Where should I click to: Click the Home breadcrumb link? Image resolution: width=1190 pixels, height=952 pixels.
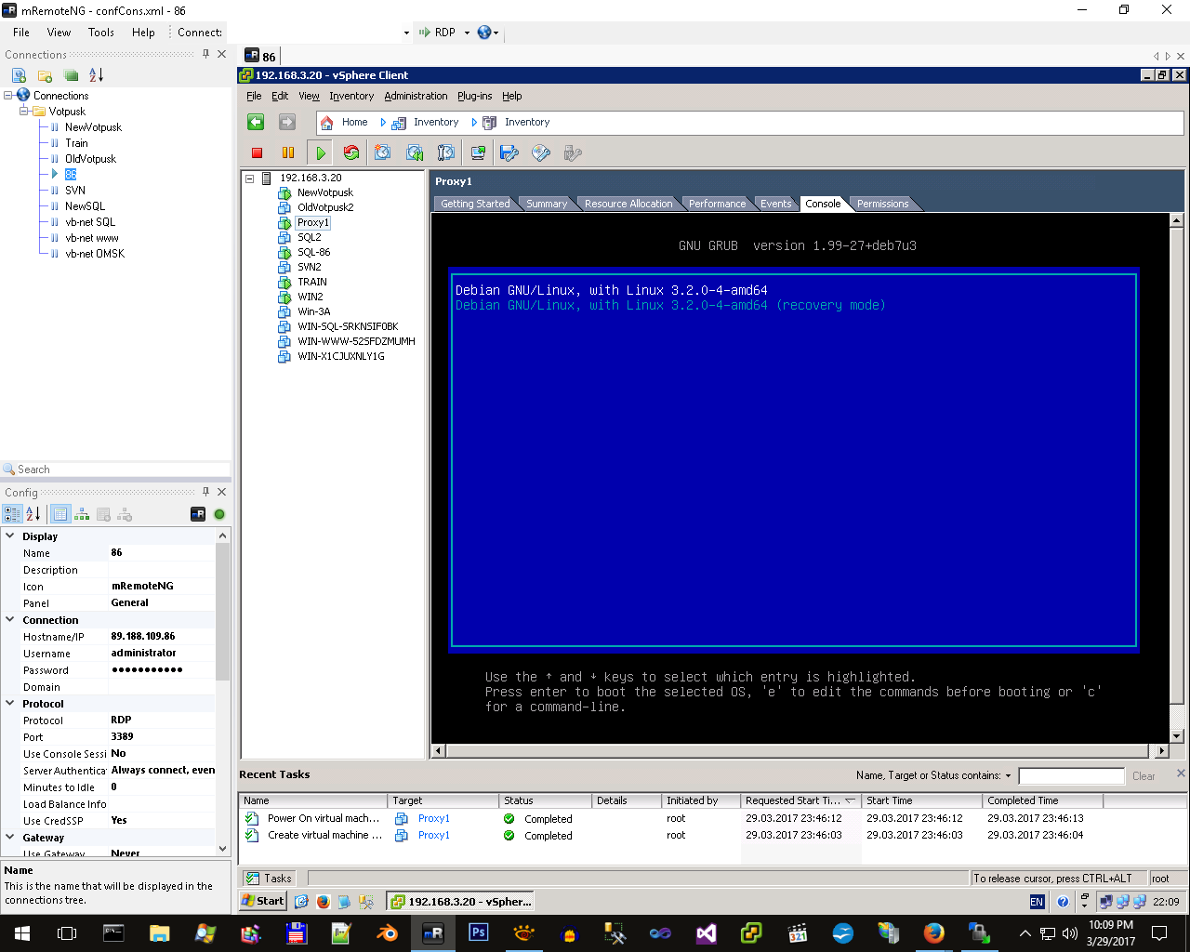tap(354, 122)
